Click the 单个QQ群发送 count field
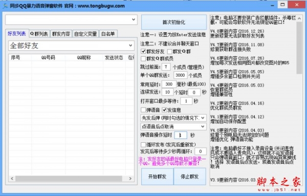 (180, 75)
